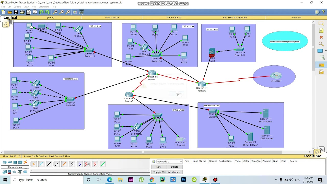The image size is (327, 184).
Task: Pick the Copper Cross-Over dashed cable
Action: click(56, 164)
